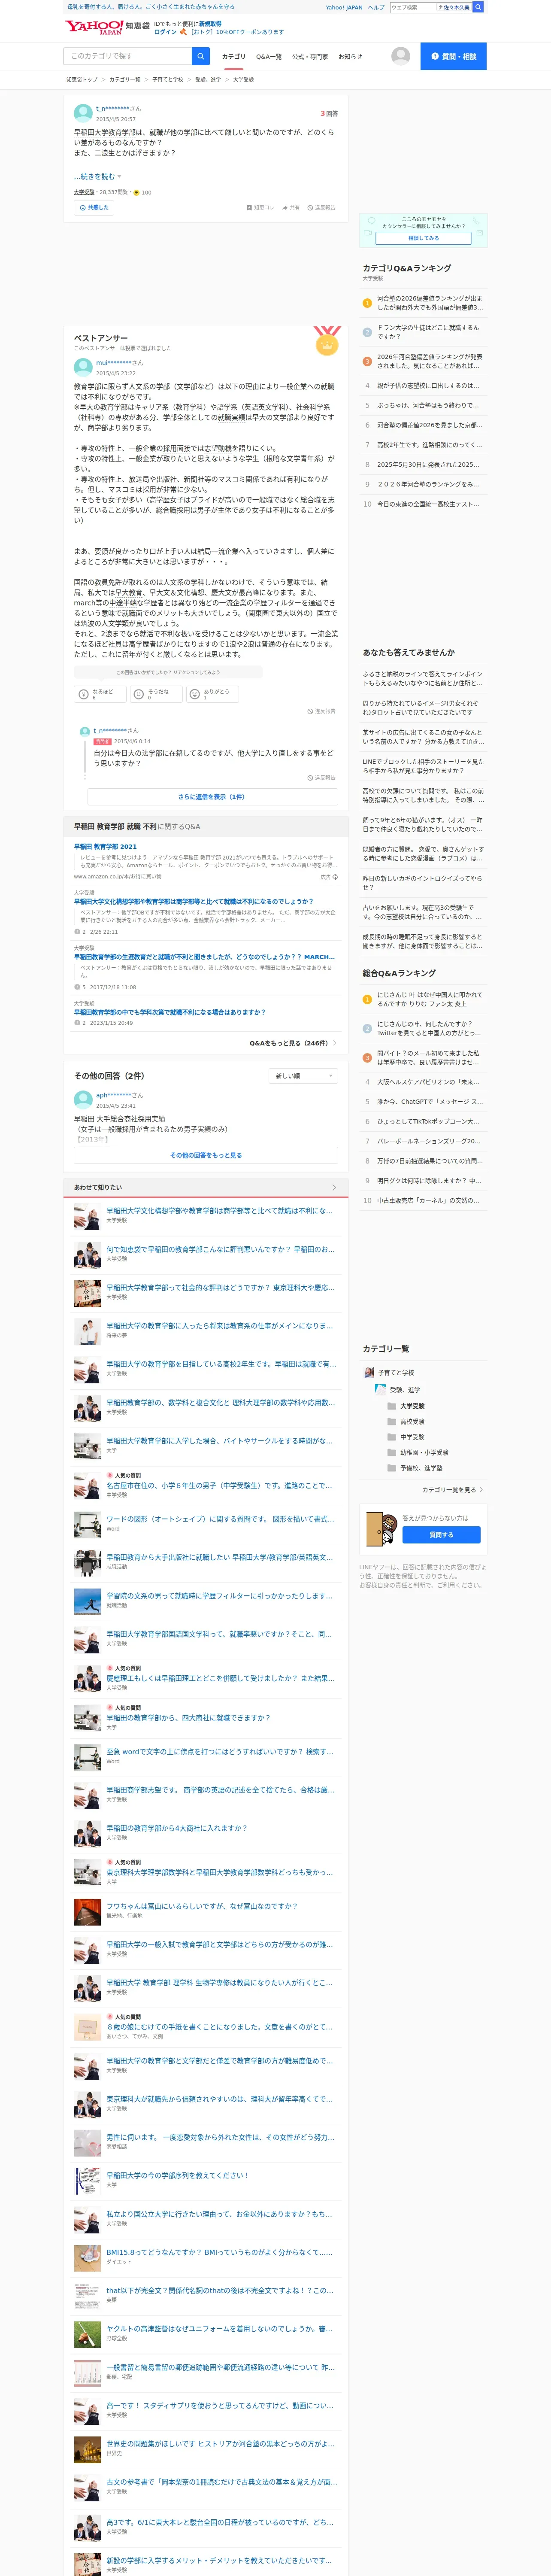Open 慶應理工もしくは早稲田理工とどこを併願 question
The image size is (551, 2576).
coord(220,1678)
